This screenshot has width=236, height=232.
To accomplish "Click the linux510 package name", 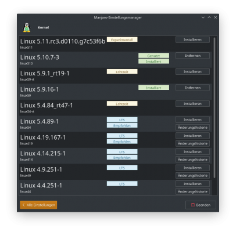I will point(27,64).
